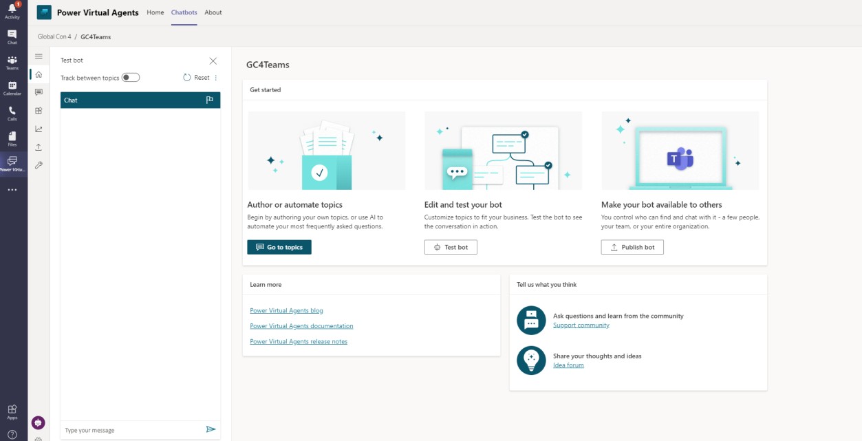This screenshot has height=441, width=862.
Task: Click the Author or automate topics heading
Action: coord(294,205)
